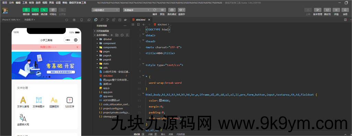Open the 普通编译 compile dropdown
Viewport: 352px width, 136px height.
pos(137,10)
